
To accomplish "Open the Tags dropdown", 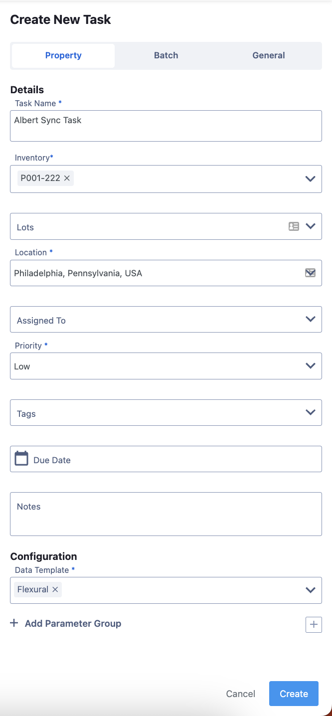I will (310, 412).
